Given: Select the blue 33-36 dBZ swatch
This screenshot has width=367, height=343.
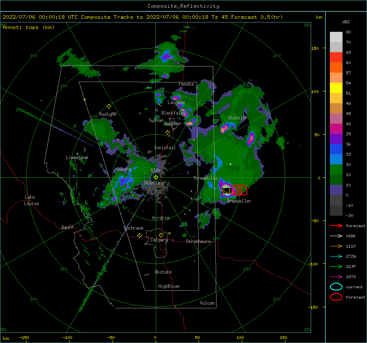Looking at the screenshot, I should (x=336, y=149).
